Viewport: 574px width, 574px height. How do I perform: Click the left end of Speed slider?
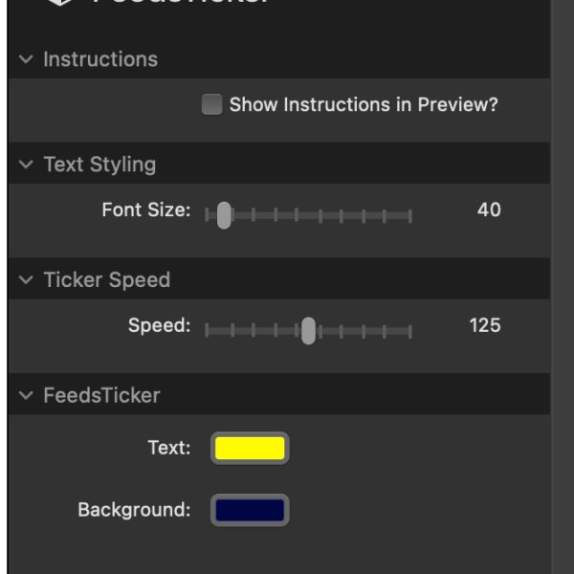[x=207, y=331]
